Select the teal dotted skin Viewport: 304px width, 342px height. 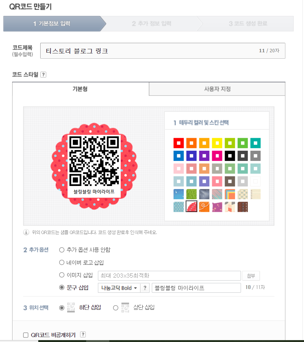(178, 207)
